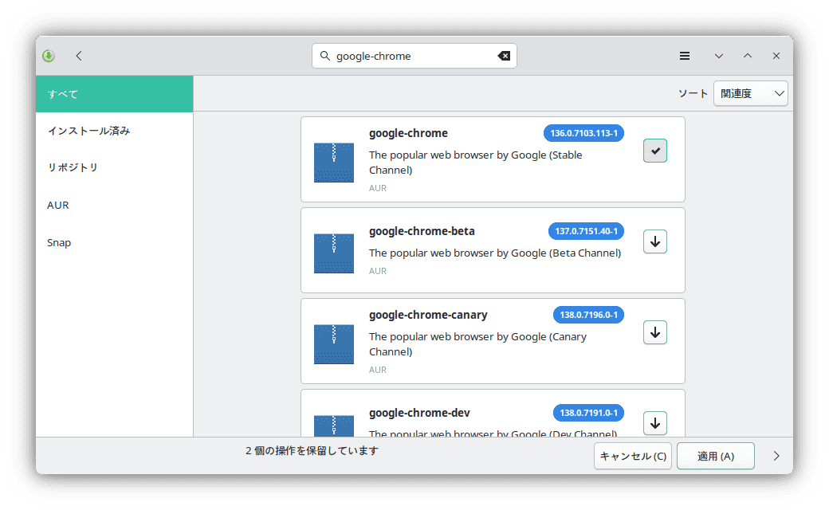Image resolution: width=829 pixels, height=510 pixels.
Task: Mark google-chrome-canary for installation
Action: [655, 332]
